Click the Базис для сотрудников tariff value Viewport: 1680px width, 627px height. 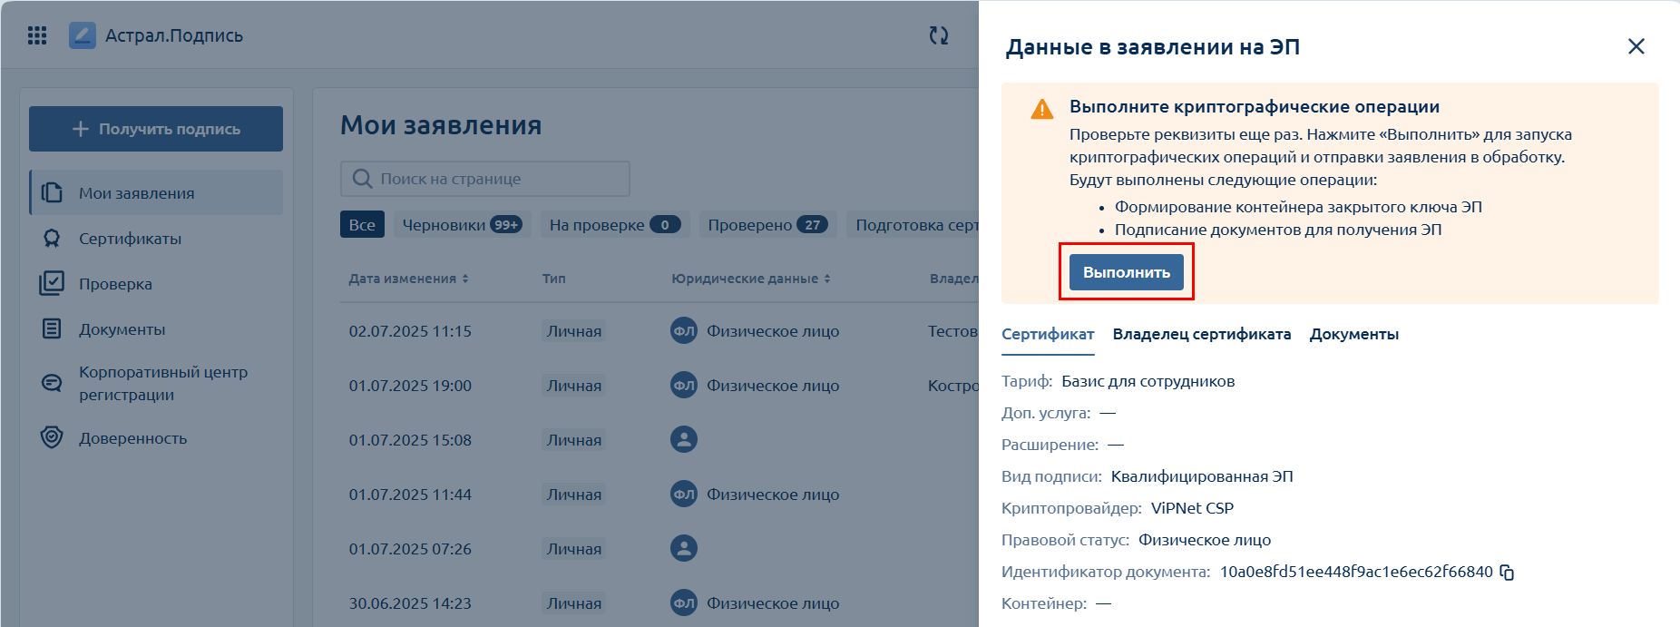pos(1148,381)
